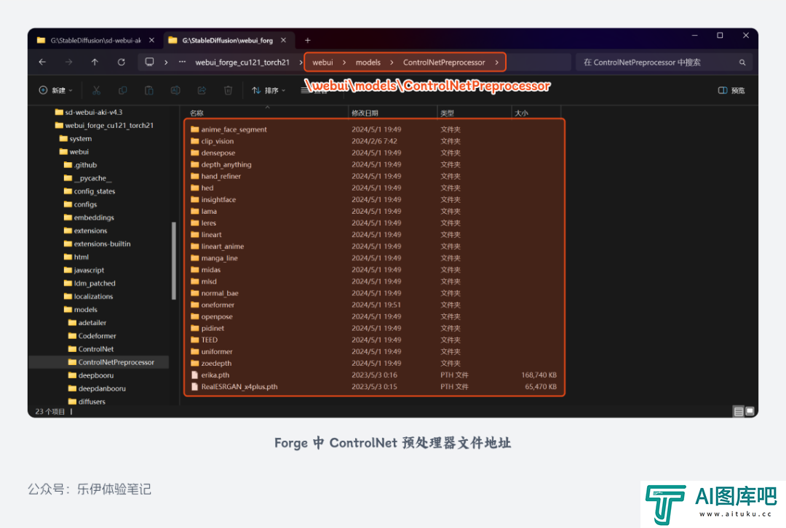
Task: Select the normal_bae folder name
Action: 220,293
